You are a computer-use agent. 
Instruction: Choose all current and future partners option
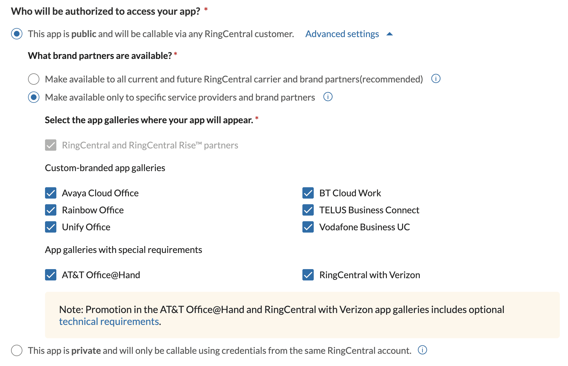34,79
